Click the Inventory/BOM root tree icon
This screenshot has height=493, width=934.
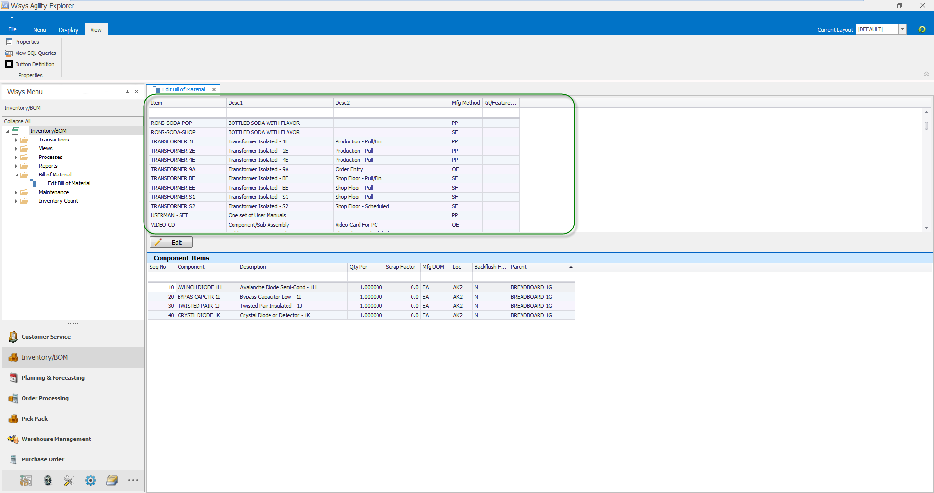(x=16, y=131)
